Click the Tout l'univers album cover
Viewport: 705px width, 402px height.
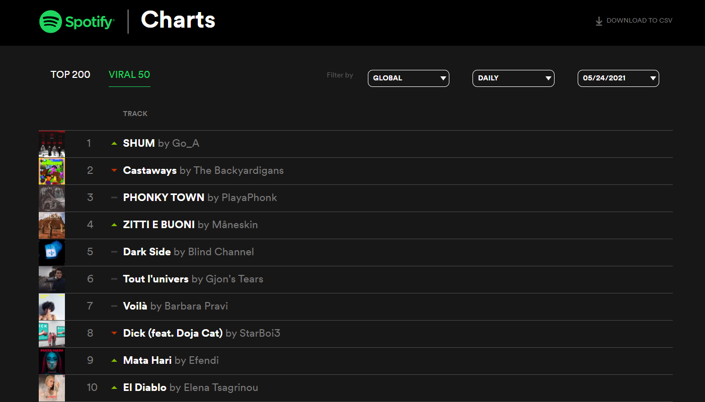pos(52,279)
